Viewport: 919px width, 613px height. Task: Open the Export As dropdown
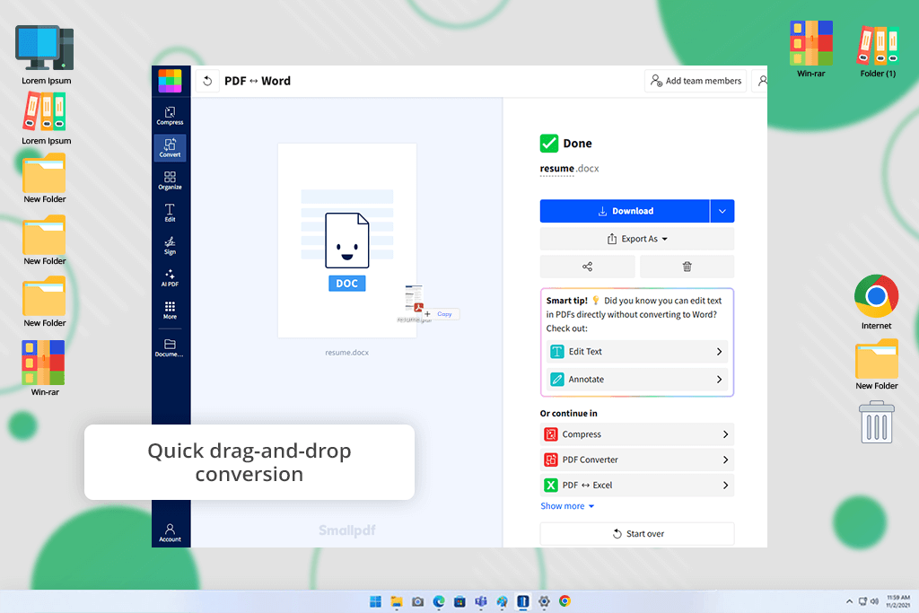tap(637, 239)
